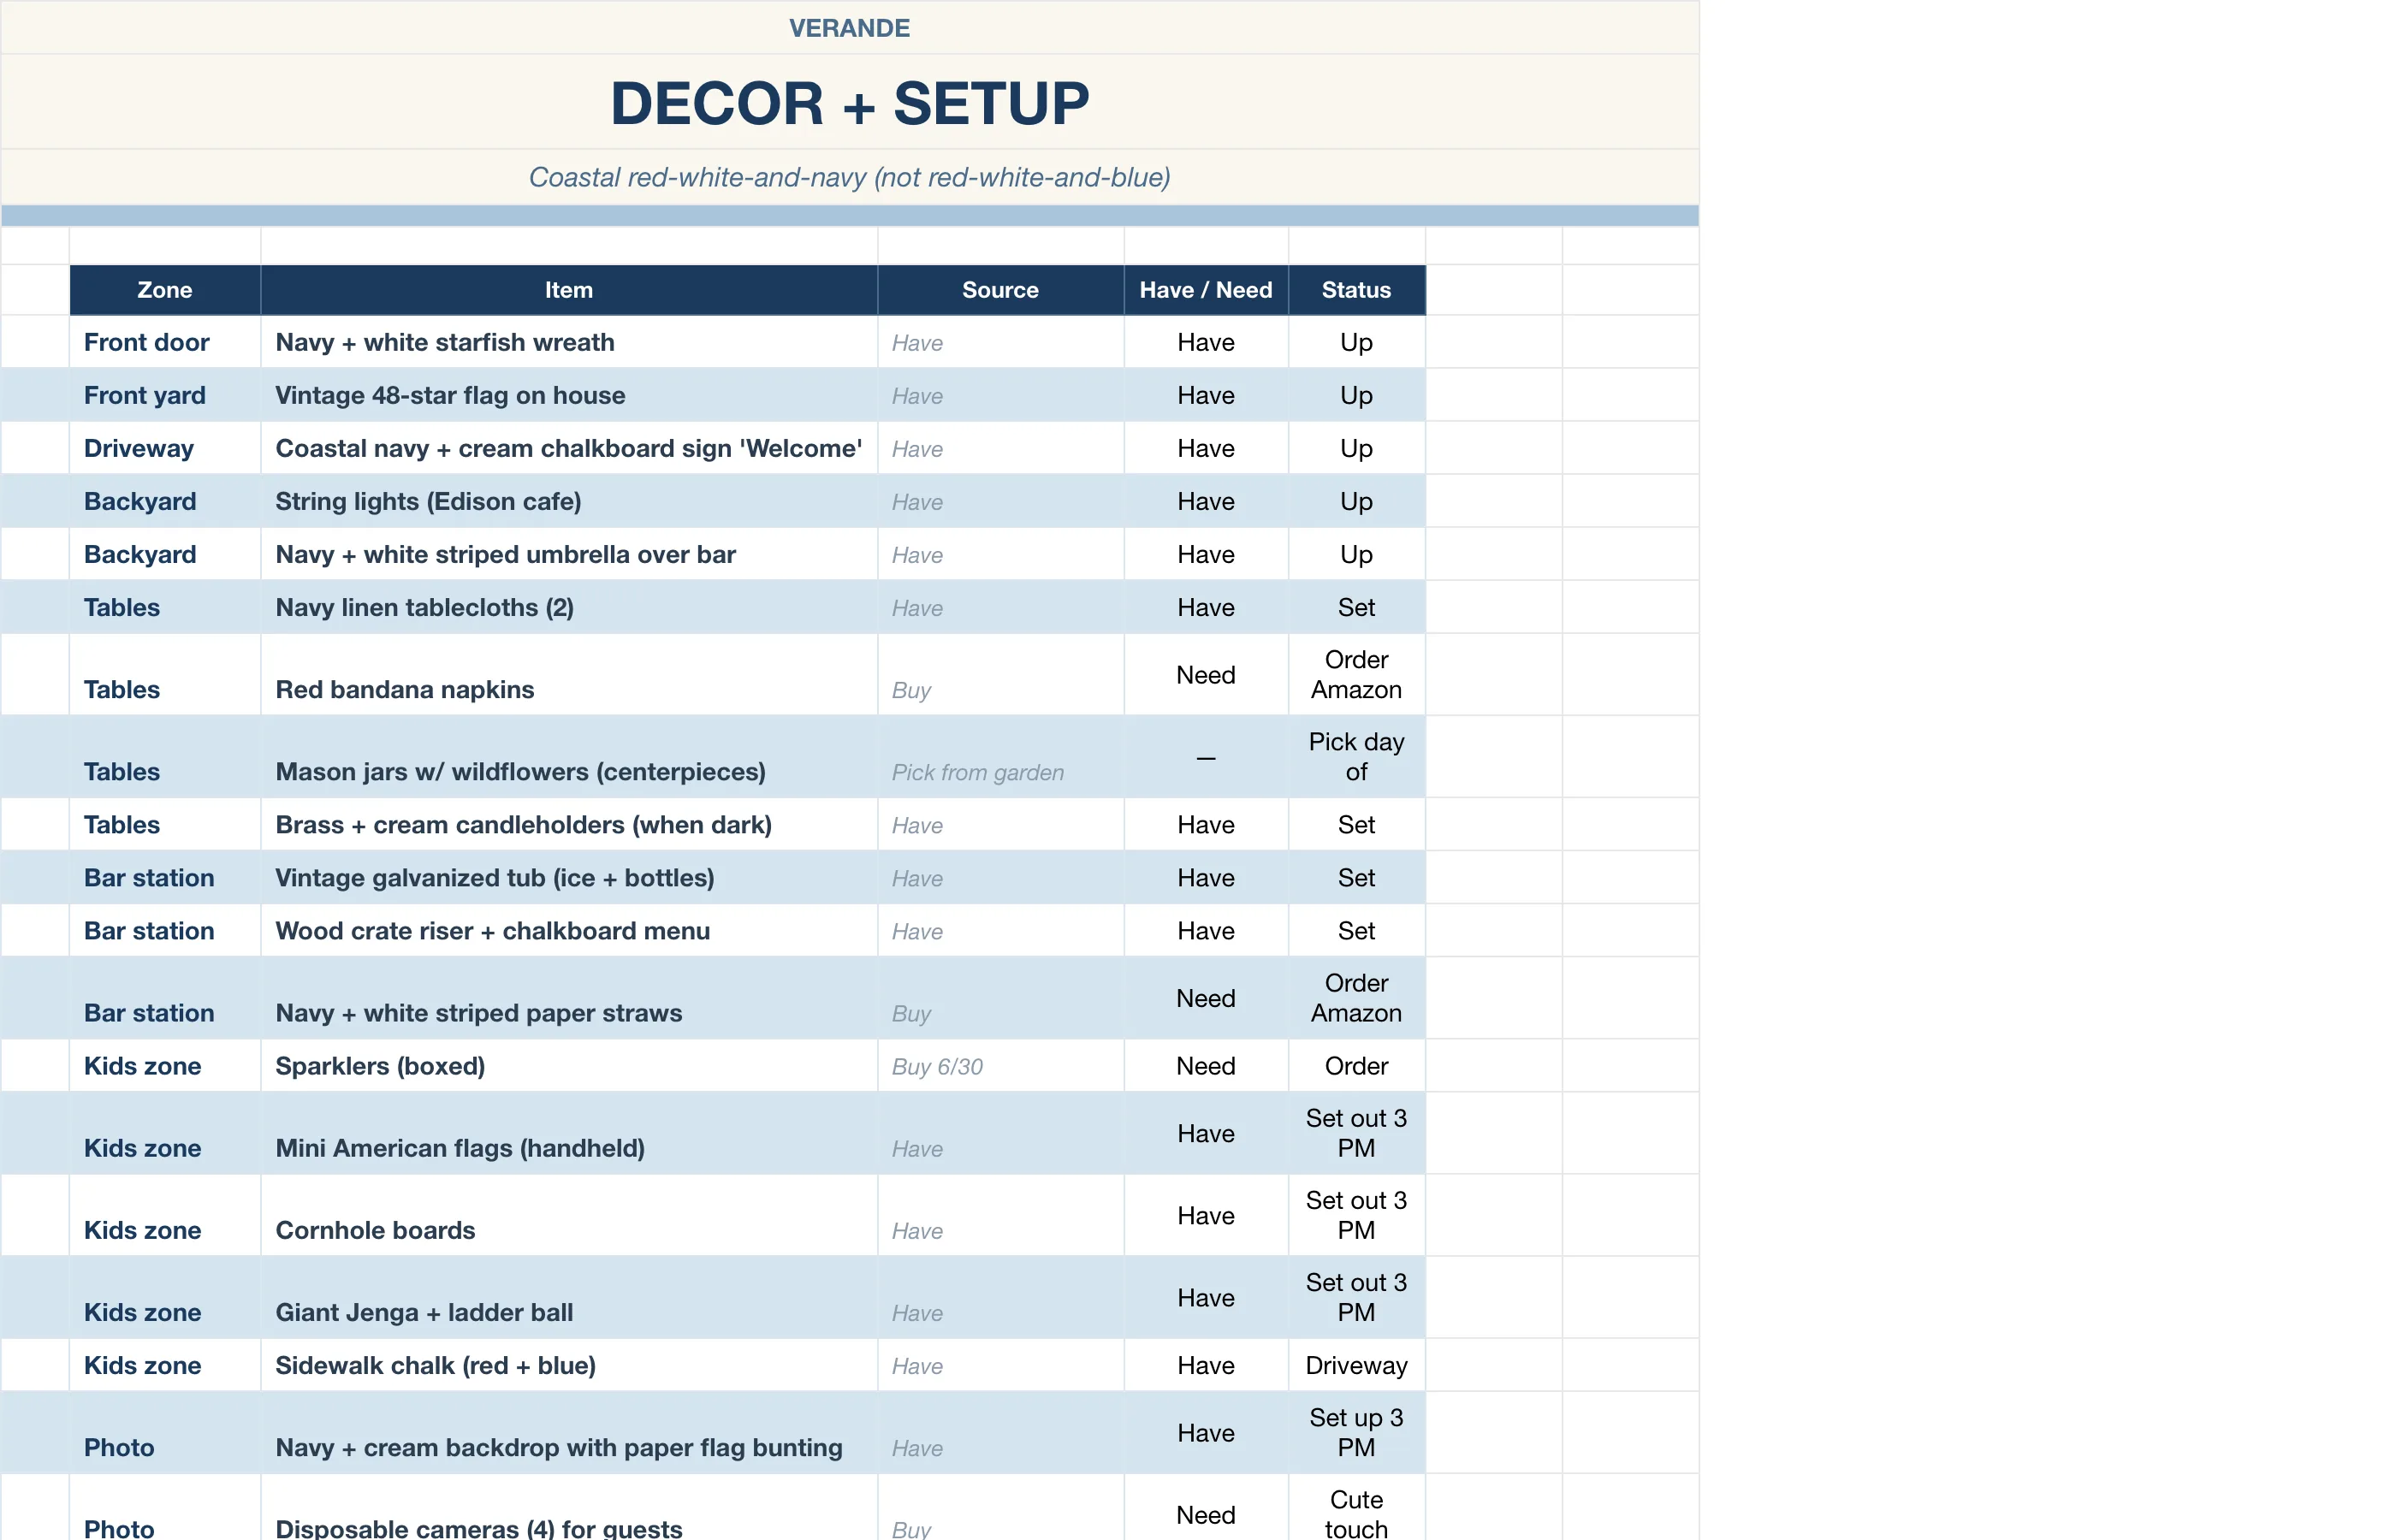Select Wood crate riser + chalkboard menu cell
This screenshot has width=2396, height=1540.
point(569,930)
